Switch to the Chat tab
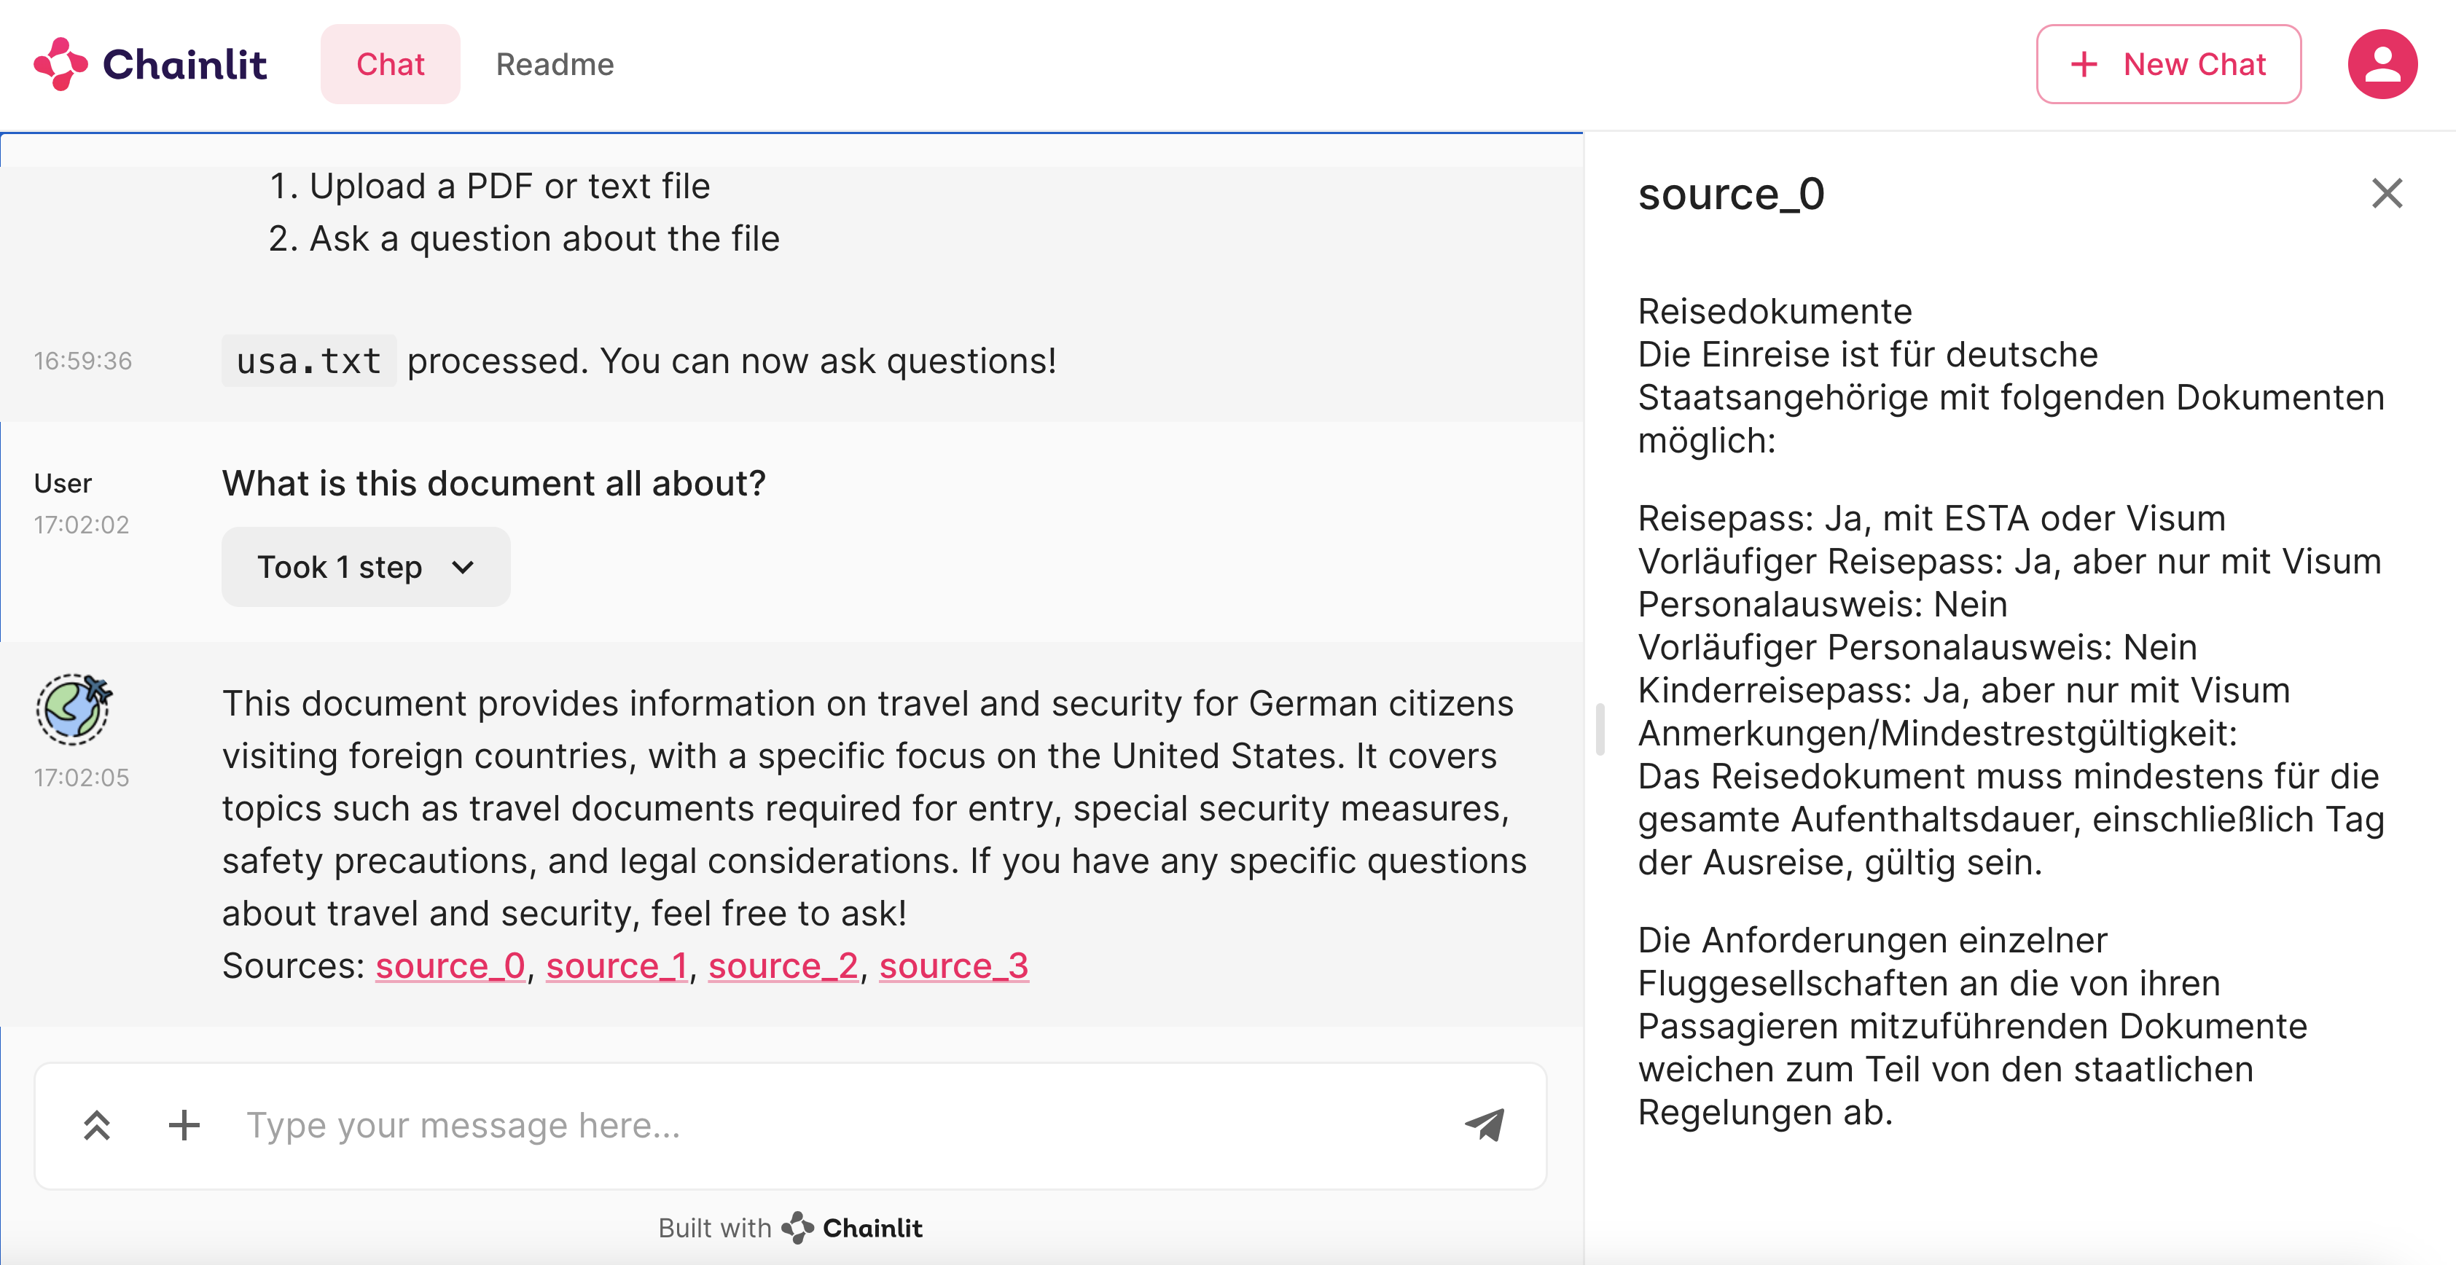 click(391, 65)
